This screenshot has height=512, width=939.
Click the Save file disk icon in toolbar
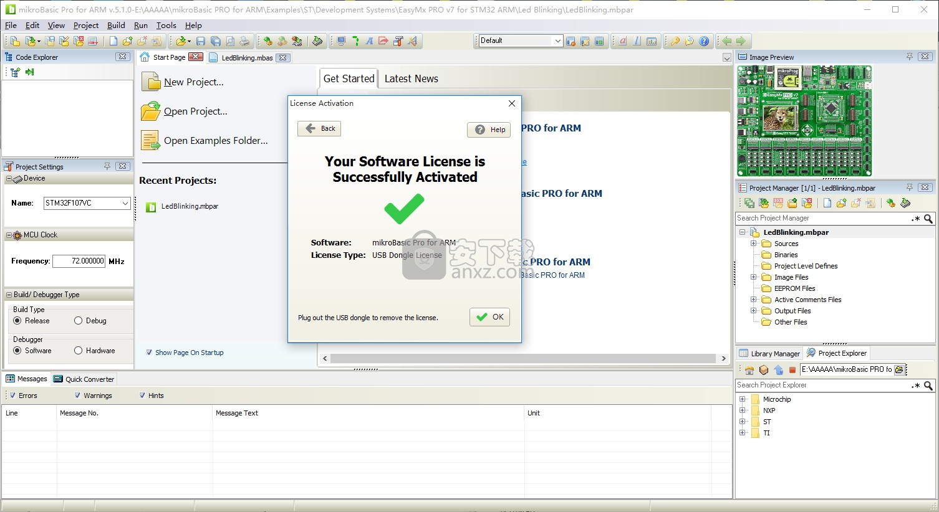[x=201, y=41]
